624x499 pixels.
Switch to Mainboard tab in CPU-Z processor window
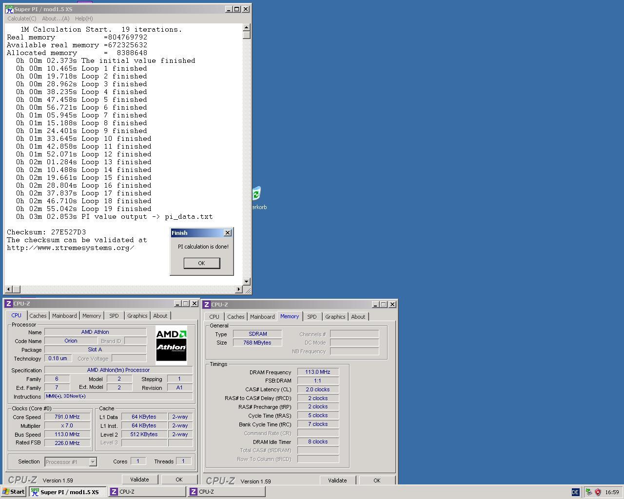click(x=64, y=316)
